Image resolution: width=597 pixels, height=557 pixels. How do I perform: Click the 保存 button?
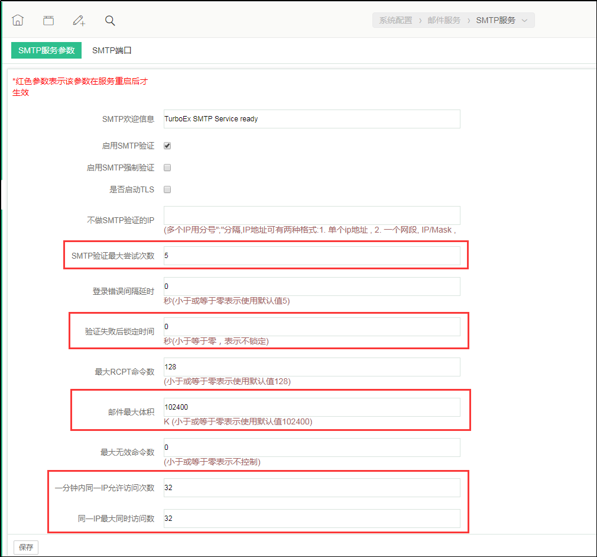click(x=26, y=547)
